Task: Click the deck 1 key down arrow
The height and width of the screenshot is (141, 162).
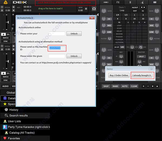Action: click(x=13, y=11)
